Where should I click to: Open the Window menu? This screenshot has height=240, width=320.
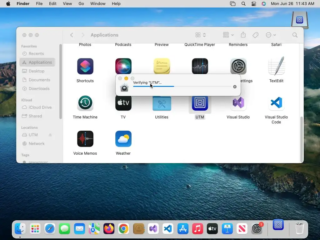98,4
